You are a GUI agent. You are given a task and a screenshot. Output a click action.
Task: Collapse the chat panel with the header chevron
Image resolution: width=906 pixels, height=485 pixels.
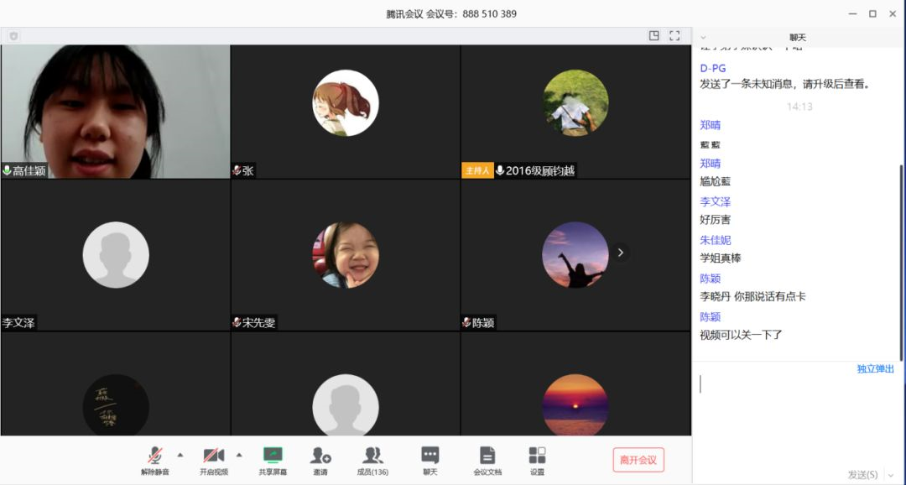pyautogui.click(x=703, y=38)
